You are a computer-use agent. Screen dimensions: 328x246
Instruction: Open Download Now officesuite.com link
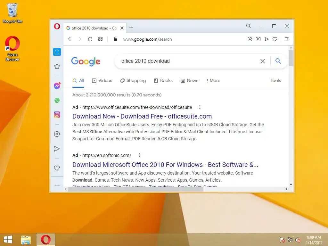[x=142, y=116]
